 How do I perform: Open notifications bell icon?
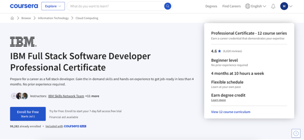click(273, 6)
